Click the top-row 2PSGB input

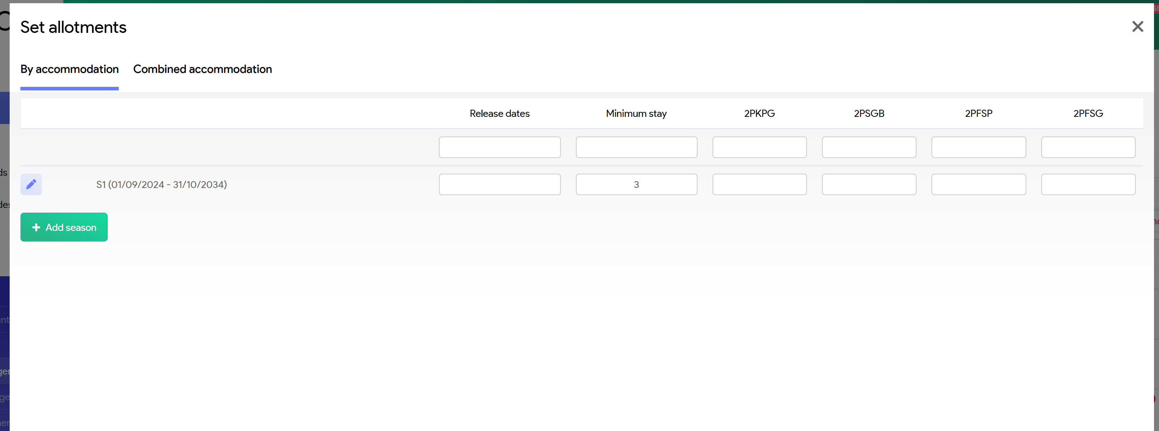[869, 147]
